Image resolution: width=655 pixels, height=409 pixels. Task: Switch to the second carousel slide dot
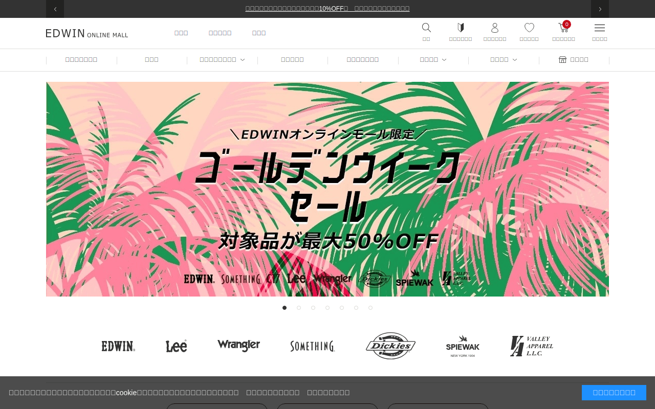299,308
